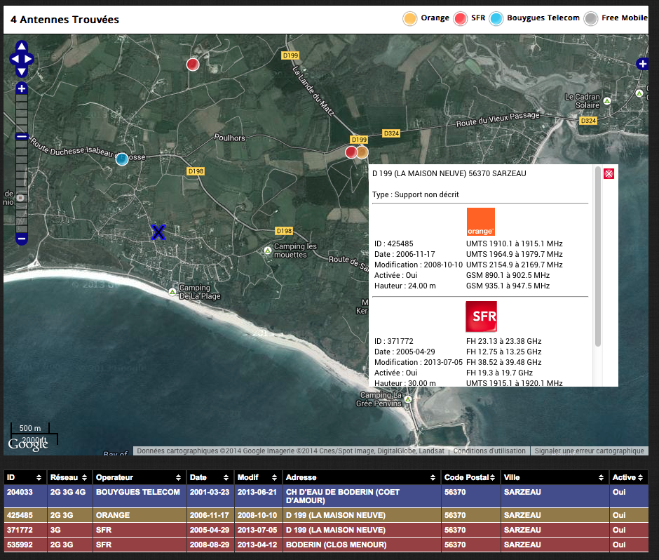This screenshot has height=560, width=659.
Task: Click the blue X location marker
Action: (158, 232)
